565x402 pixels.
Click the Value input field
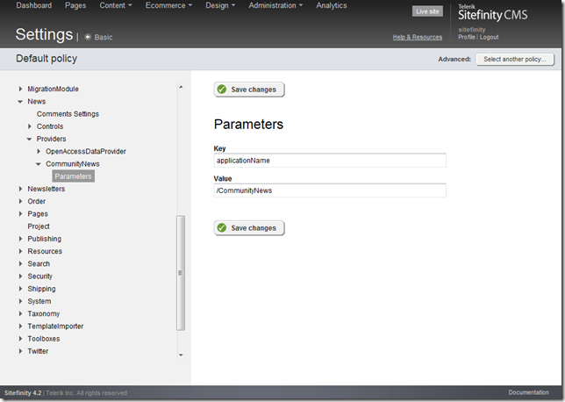tap(330, 190)
